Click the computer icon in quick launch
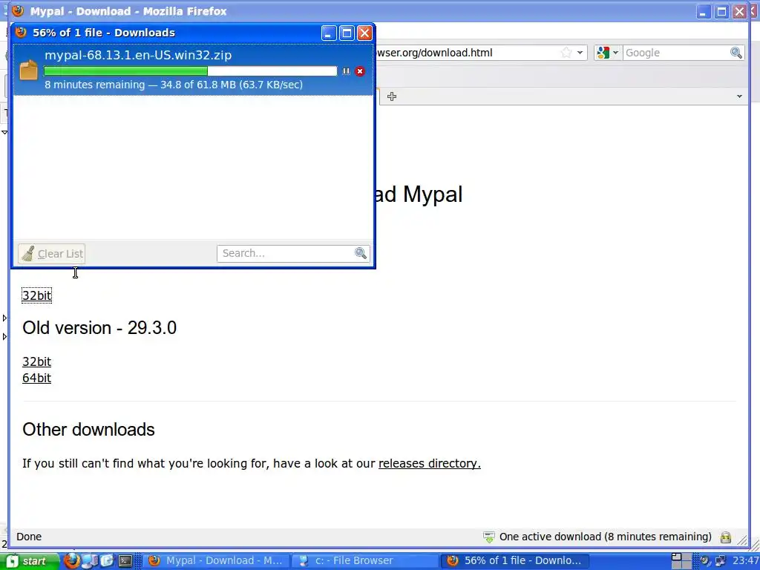This screenshot has height=570, width=760. coord(90,561)
